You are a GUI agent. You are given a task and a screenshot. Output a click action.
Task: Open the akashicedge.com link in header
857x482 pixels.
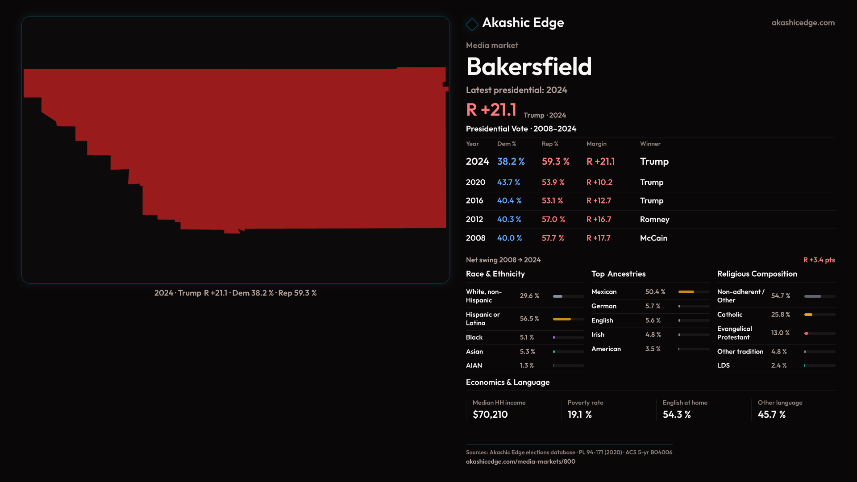(x=803, y=22)
